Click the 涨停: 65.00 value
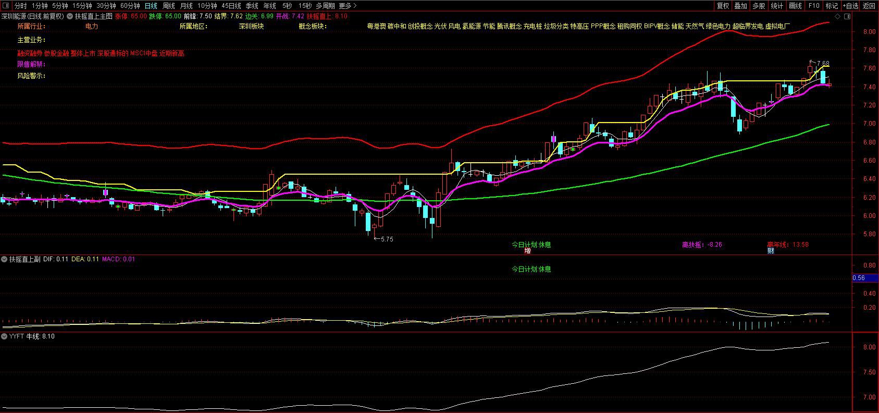The height and width of the screenshot is (413, 879). [x=131, y=16]
